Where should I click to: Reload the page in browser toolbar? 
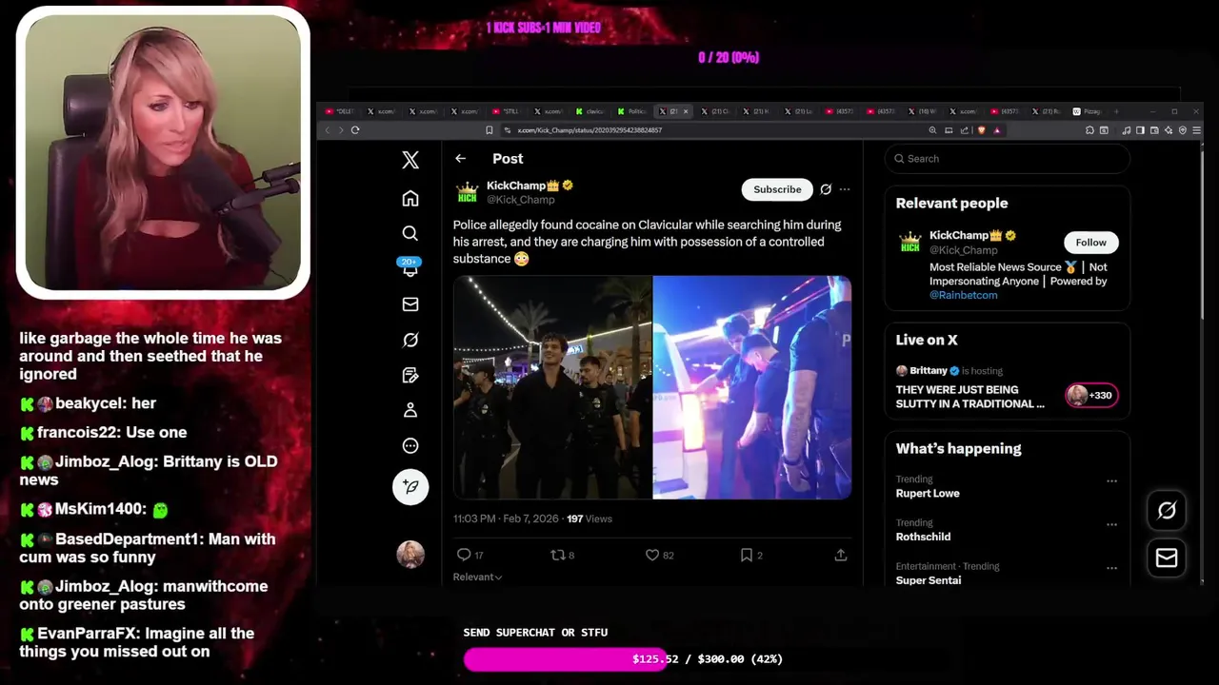click(355, 130)
